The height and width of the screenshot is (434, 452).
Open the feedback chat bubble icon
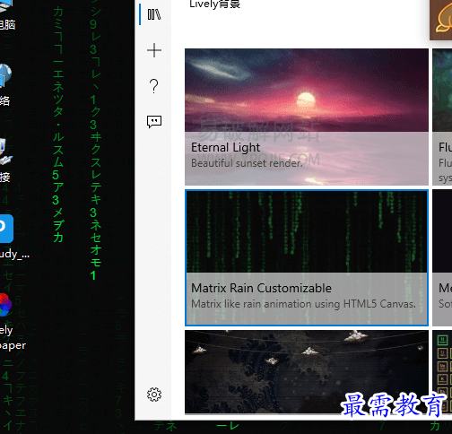tap(154, 122)
